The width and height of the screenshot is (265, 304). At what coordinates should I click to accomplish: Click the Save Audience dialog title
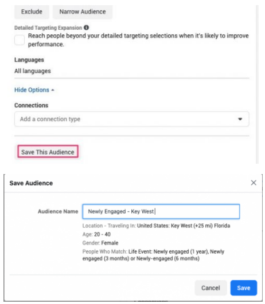point(31,183)
